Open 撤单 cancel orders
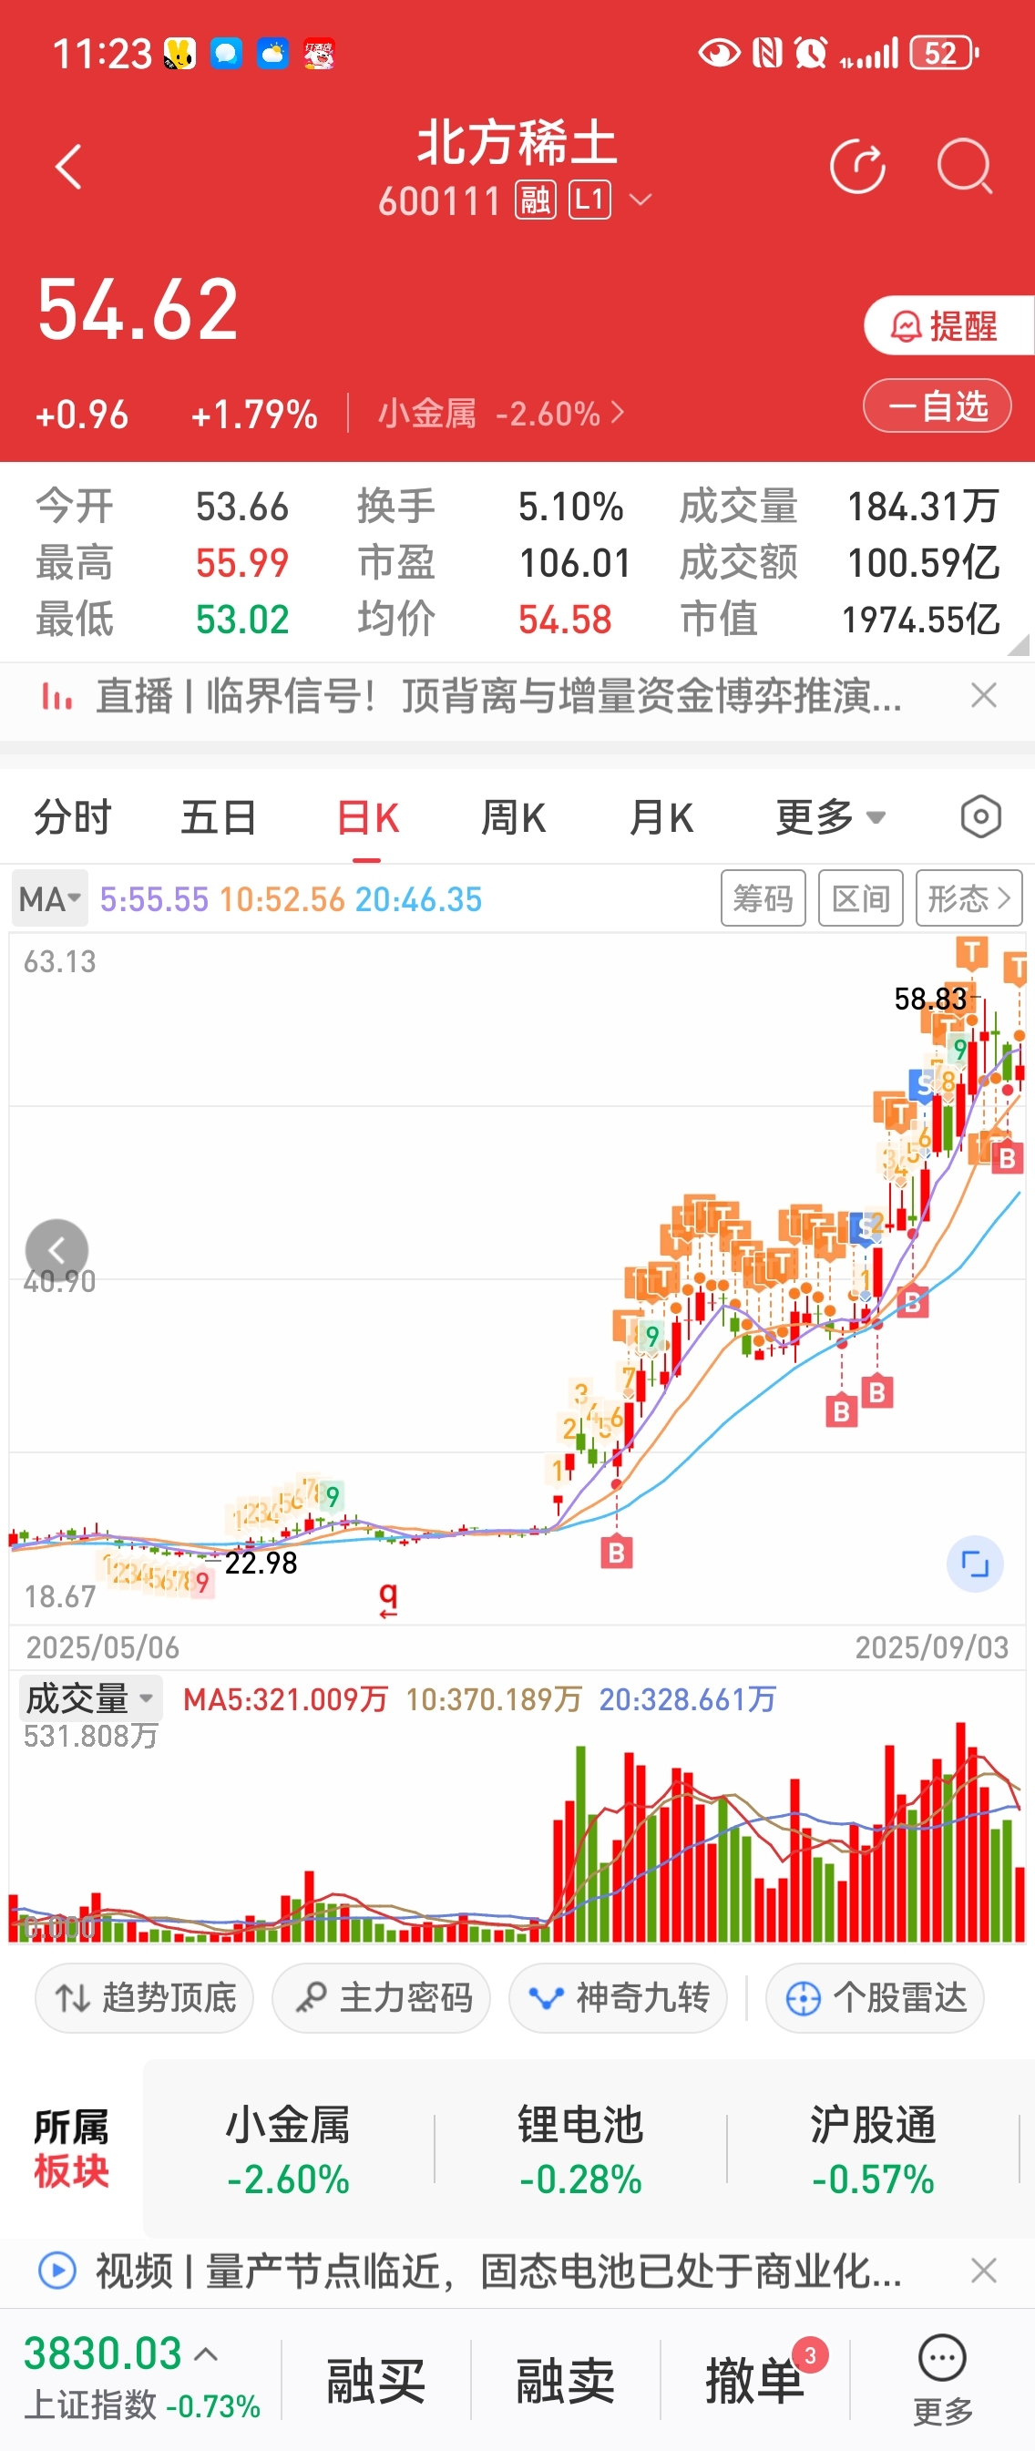Screen dimensions: 1035x2451 click(x=755, y=2381)
